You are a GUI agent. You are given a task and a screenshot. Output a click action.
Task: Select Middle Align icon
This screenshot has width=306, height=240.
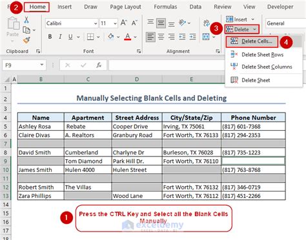[x=161, y=23]
